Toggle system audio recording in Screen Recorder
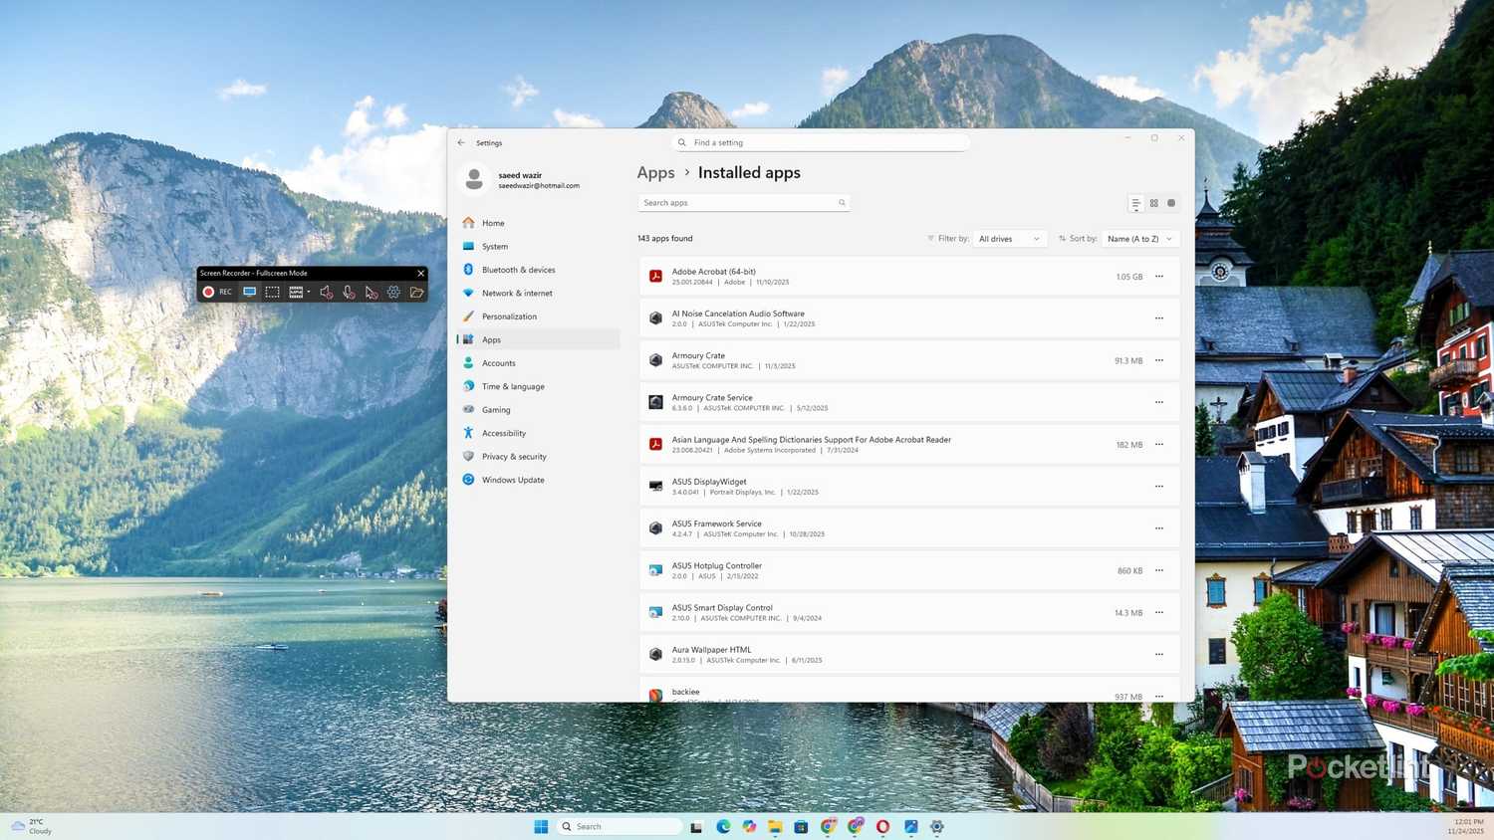Screen dimensions: 1494x840 point(326,292)
